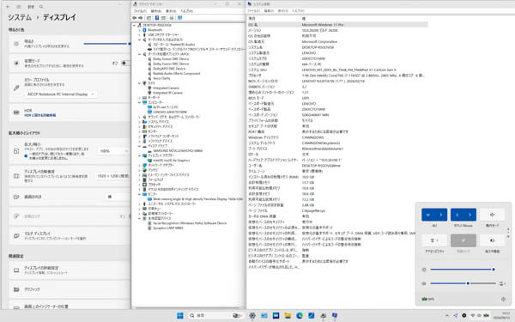Open sound output selector icon
Viewport: 515px width, 322px height.
pos(501,283)
